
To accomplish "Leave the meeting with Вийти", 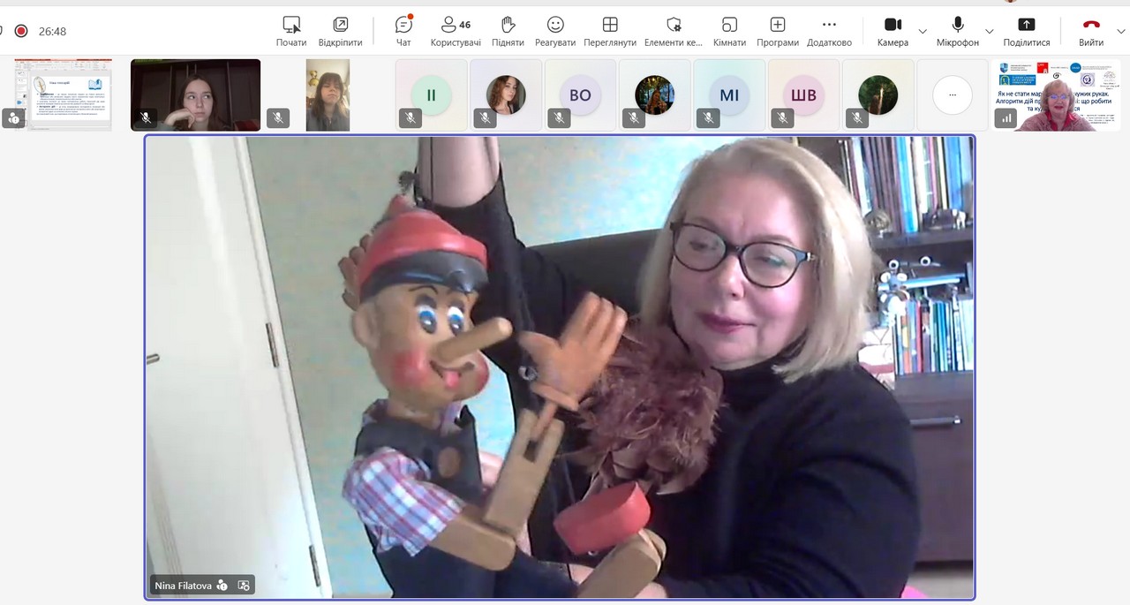I will click(x=1091, y=31).
